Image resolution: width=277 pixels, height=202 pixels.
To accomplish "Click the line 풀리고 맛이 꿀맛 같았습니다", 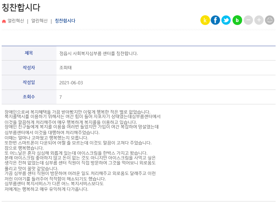I will pyautogui.click(x=32, y=168).
